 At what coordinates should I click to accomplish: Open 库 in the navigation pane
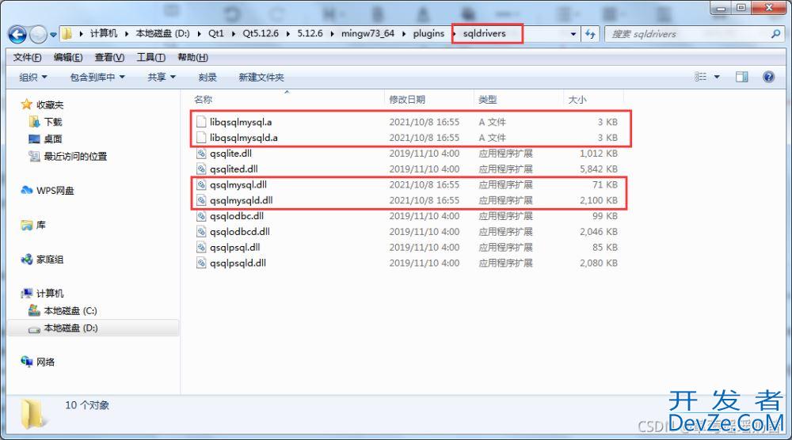point(41,225)
